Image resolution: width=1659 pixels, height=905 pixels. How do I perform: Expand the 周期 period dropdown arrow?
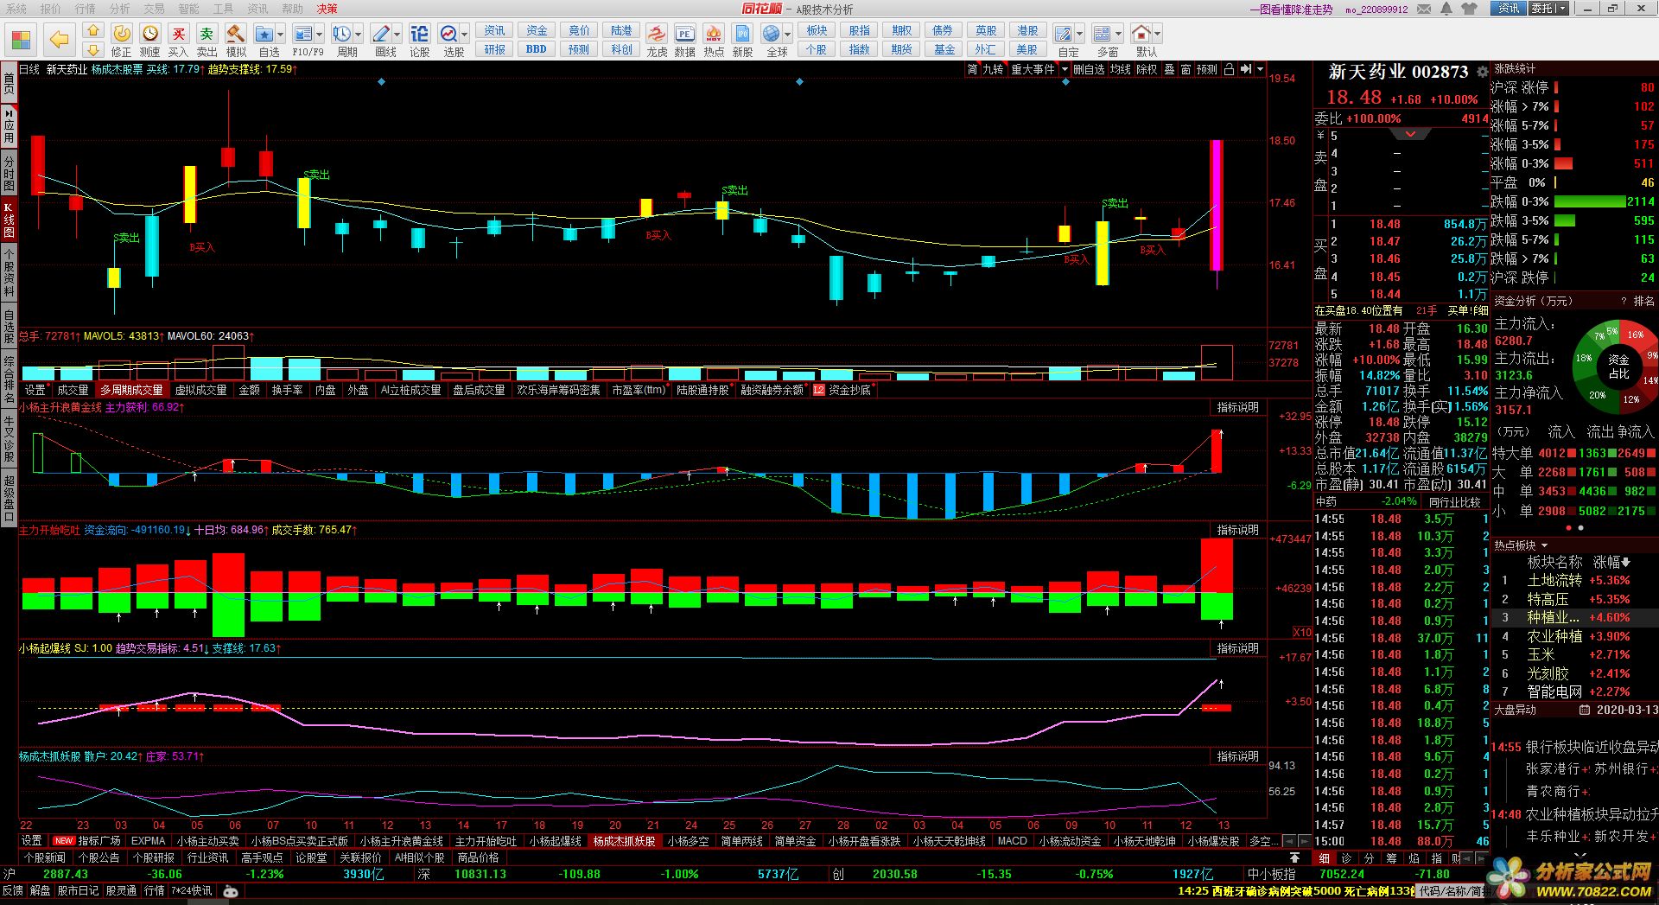pyautogui.click(x=359, y=35)
